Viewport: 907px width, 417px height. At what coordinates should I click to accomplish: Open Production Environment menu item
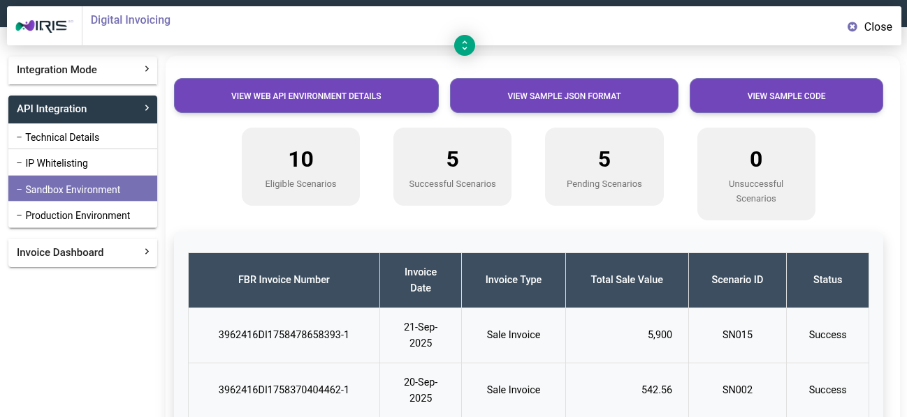tap(82, 215)
